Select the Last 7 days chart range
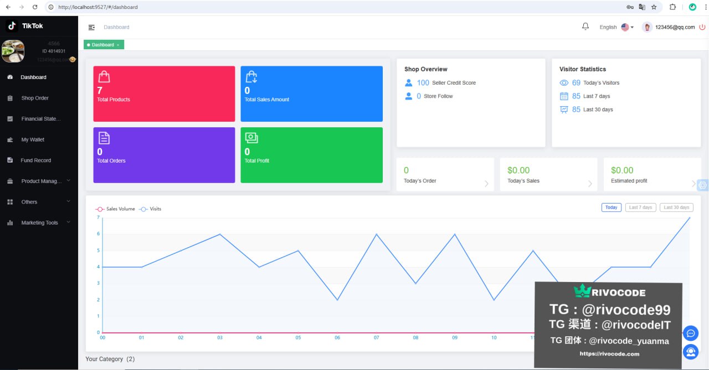 click(x=640, y=207)
